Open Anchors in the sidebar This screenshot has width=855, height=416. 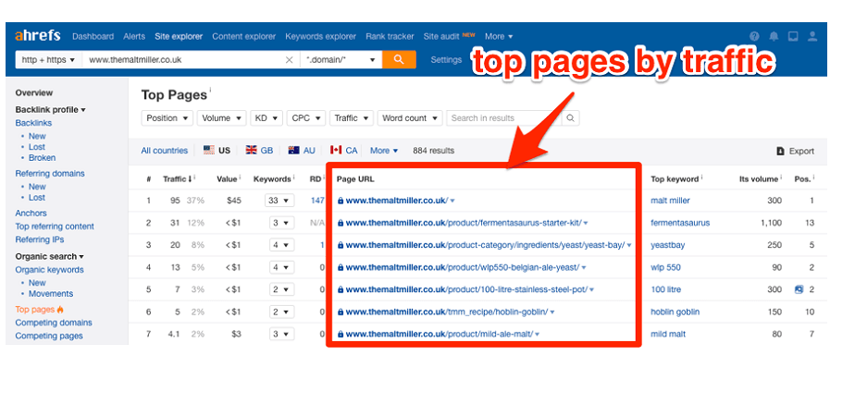[x=31, y=214]
